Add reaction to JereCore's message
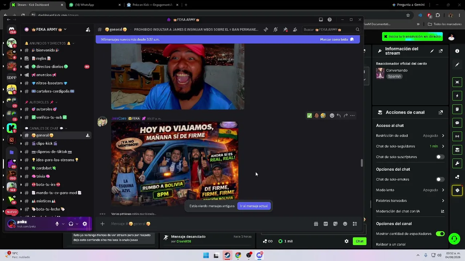Viewport: 465px width, 261px height. click(332, 116)
